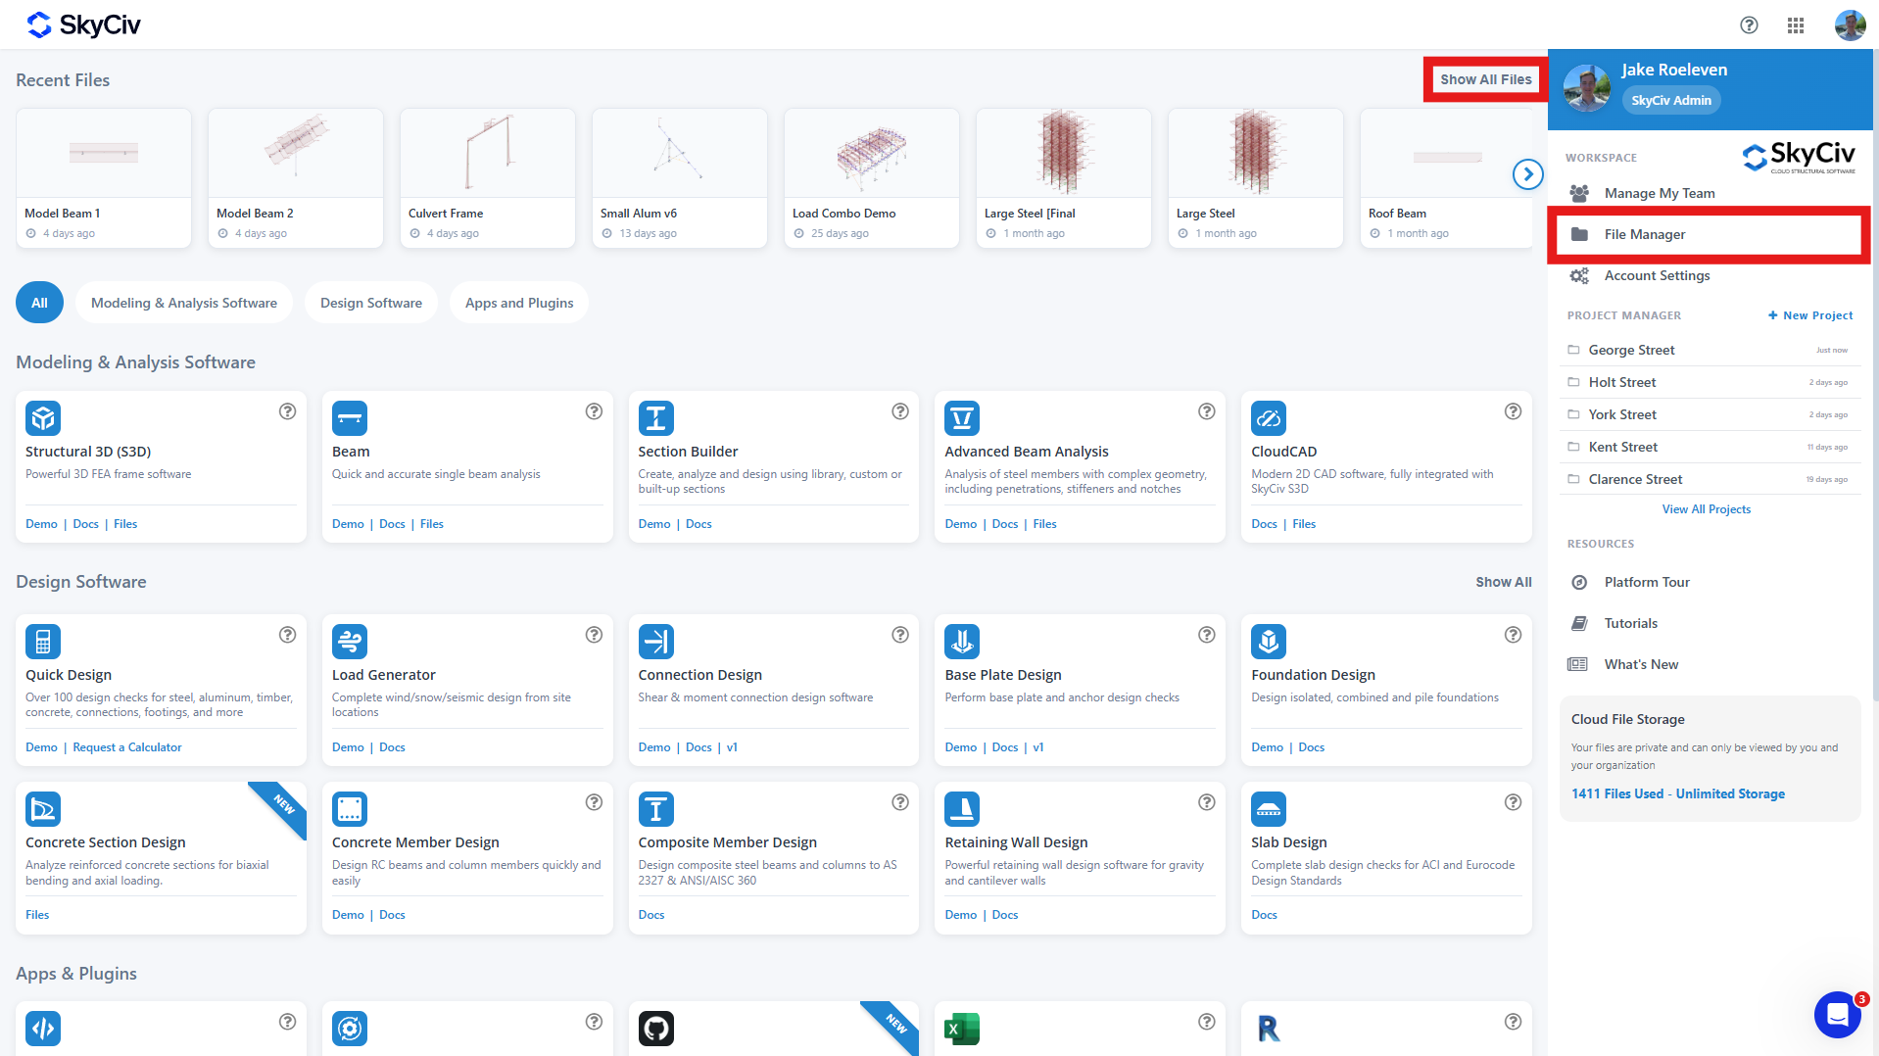
Task: Open the Quick Design calculator icon
Action: pos(43,642)
